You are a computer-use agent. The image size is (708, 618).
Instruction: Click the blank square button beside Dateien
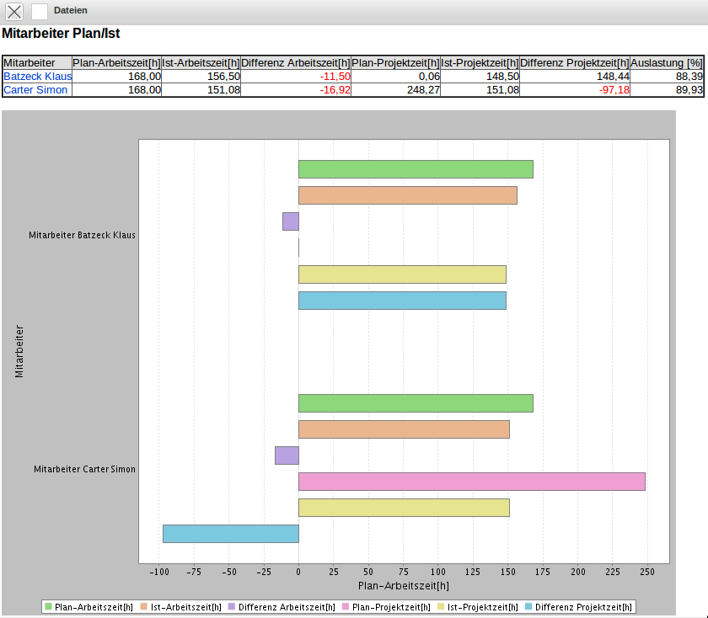[40, 11]
